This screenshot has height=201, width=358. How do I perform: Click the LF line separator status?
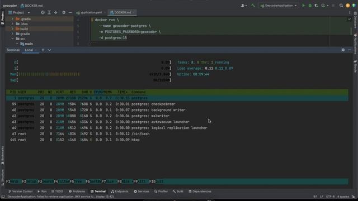point(321,197)
